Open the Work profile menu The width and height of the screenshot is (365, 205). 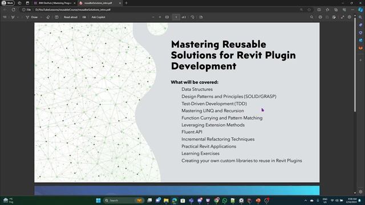[x=8, y=3]
